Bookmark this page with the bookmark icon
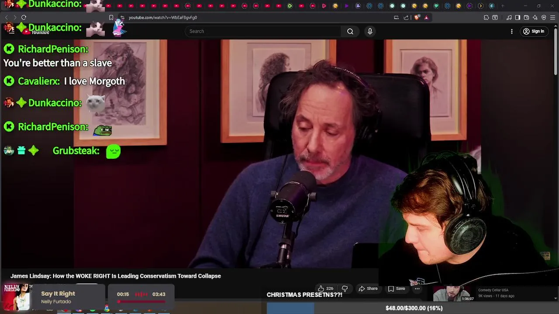This screenshot has height=314, width=559. (x=111, y=17)
